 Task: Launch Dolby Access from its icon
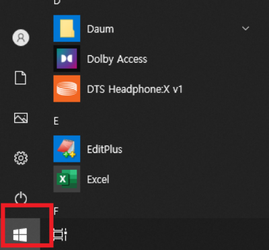coord(67,59)
